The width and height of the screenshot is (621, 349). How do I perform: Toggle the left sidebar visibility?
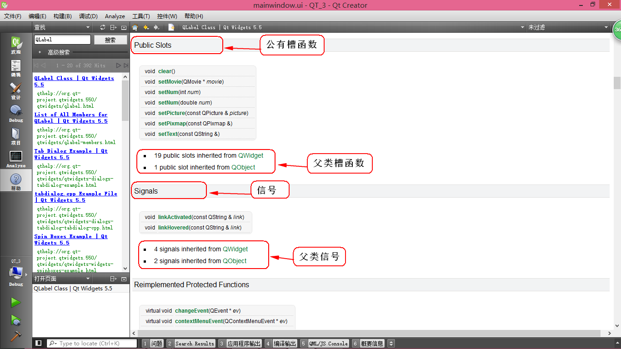pos(39,343)
